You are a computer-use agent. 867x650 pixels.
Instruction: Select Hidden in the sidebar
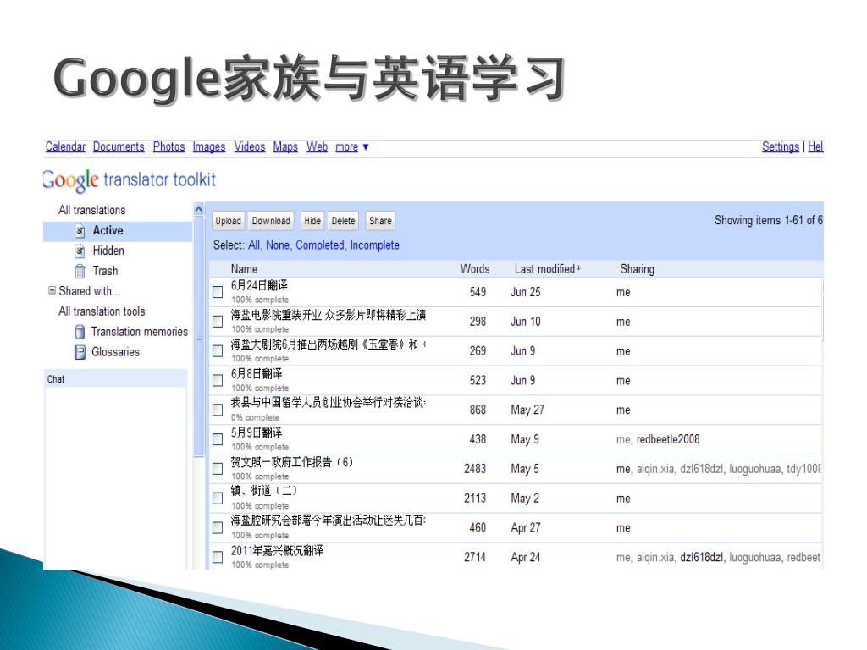(x=108, y=251)
